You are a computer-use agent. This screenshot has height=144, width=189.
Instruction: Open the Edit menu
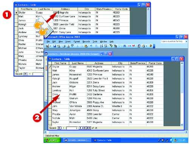[x=54, y=41]
